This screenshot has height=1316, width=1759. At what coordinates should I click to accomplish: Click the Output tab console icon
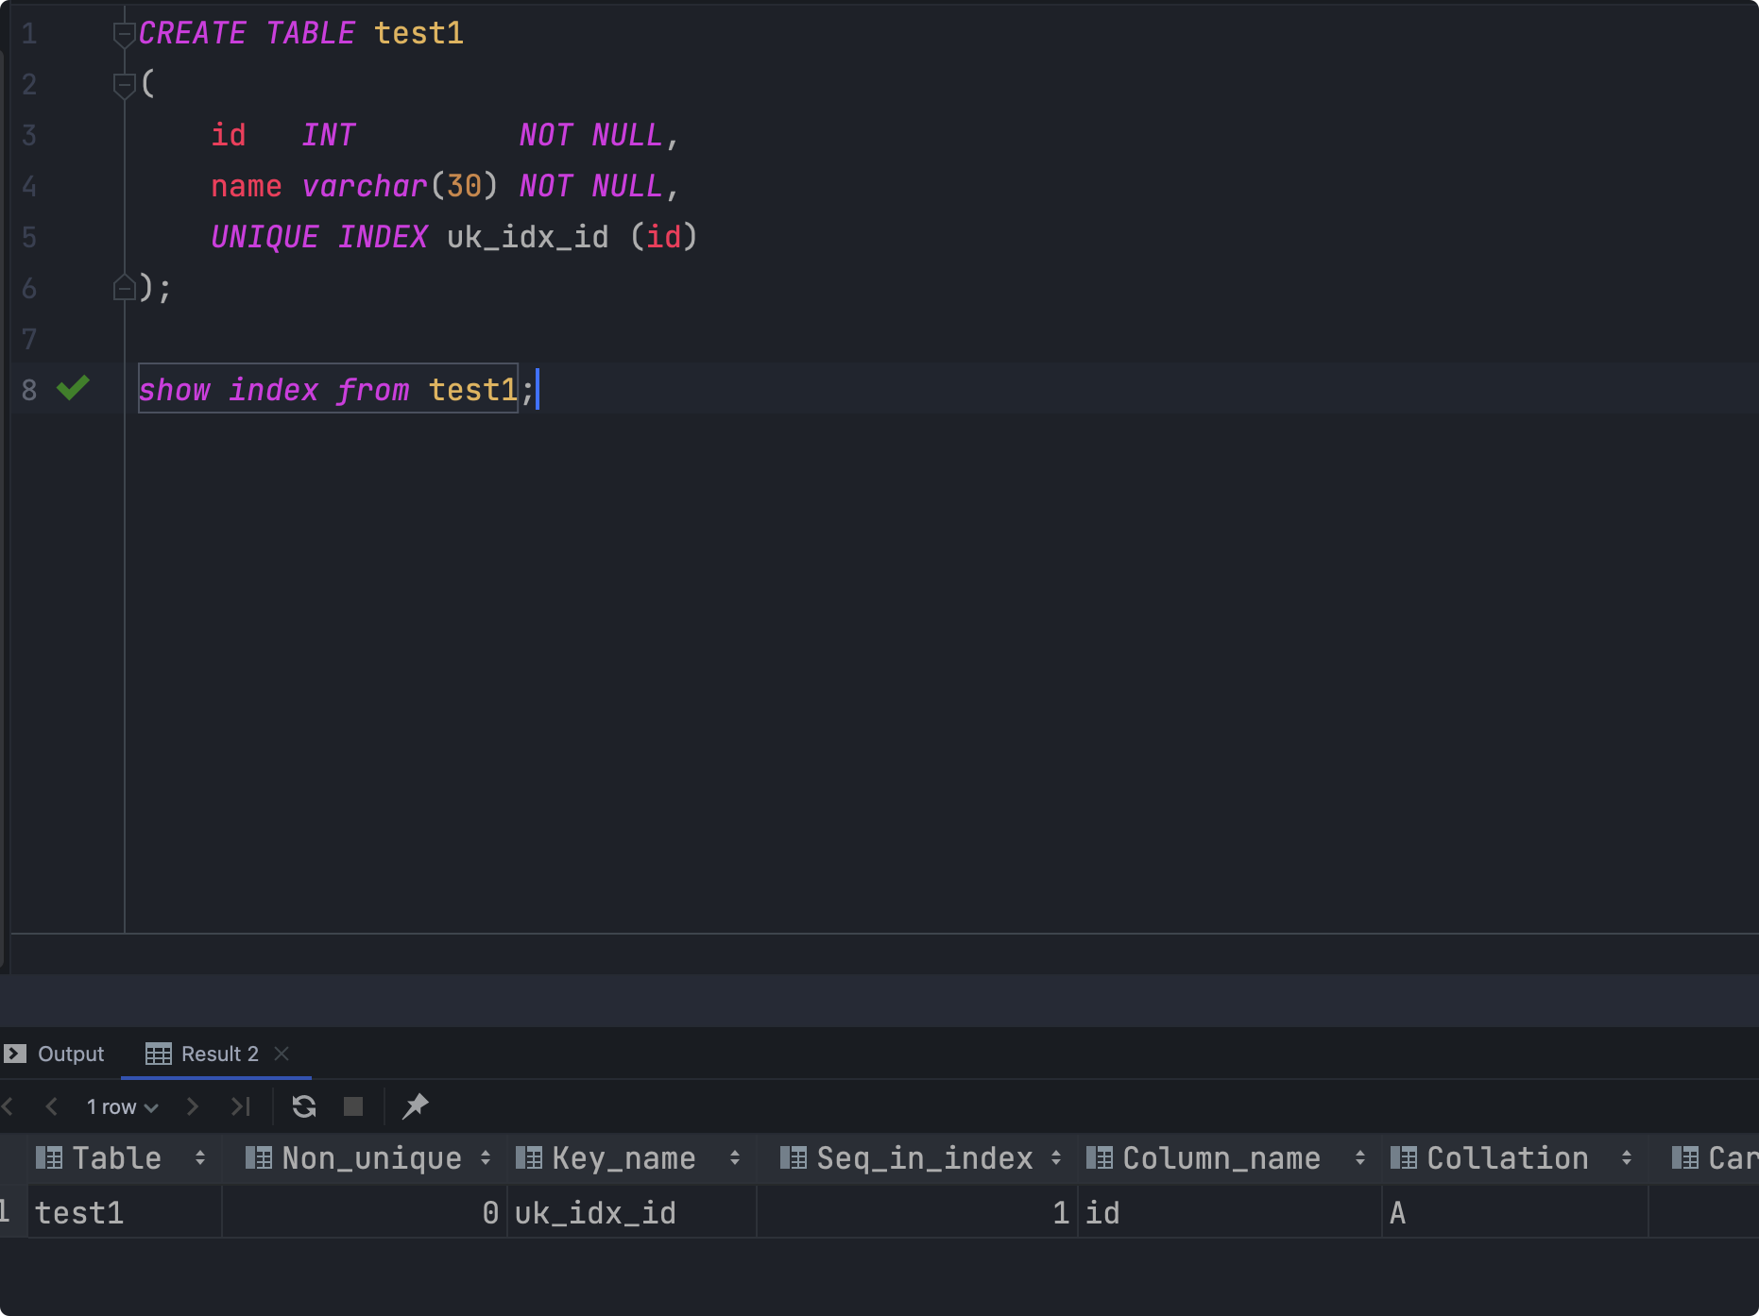coord(15,1054)
